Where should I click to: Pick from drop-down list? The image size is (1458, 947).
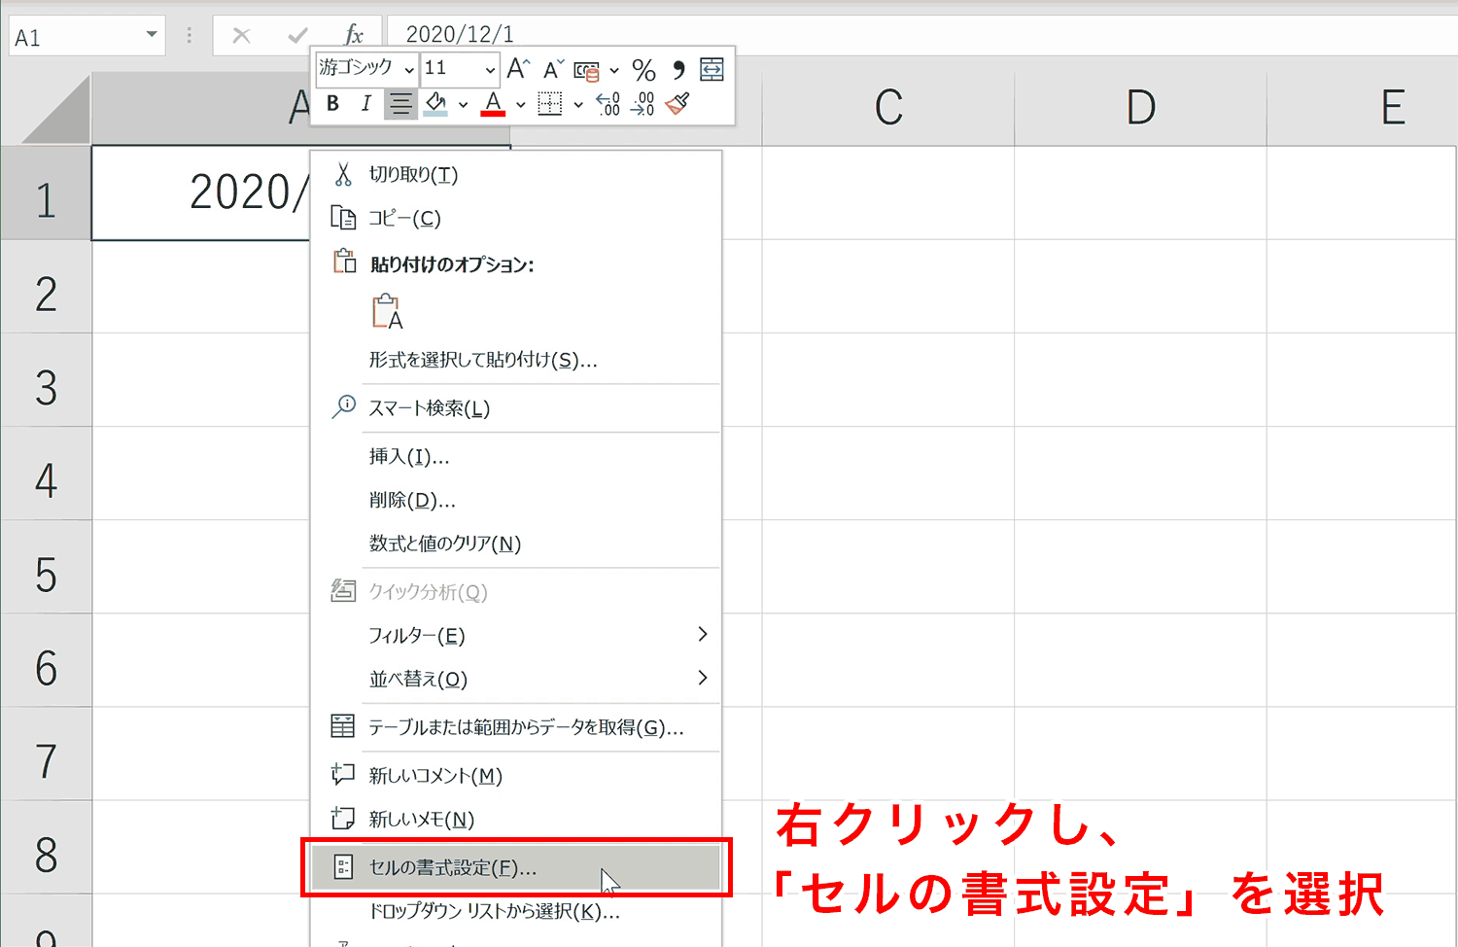[x=516, y=912]
